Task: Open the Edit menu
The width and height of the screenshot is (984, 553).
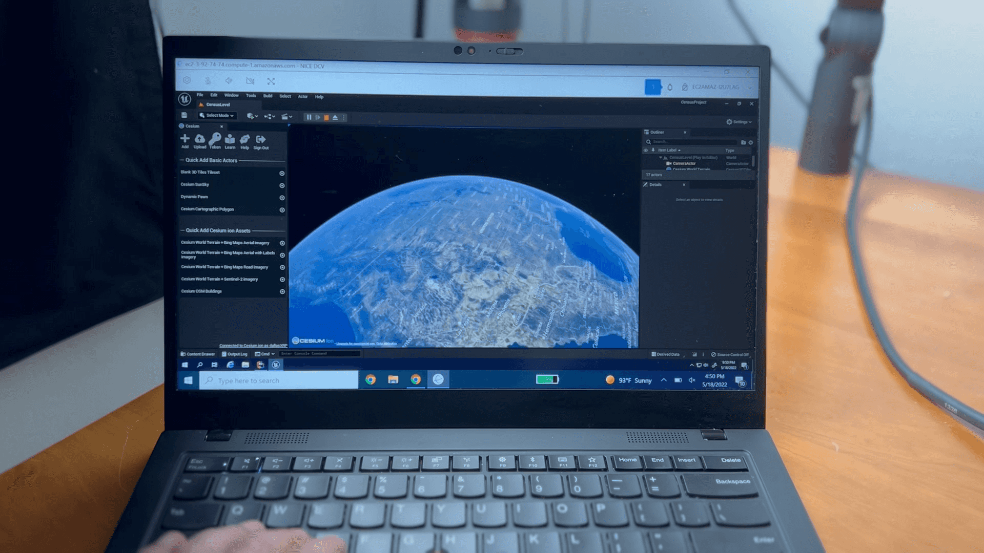Action: 214,95
